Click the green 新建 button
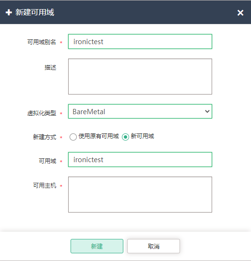This screenshot has height=261, width=251. click(97, 246)
